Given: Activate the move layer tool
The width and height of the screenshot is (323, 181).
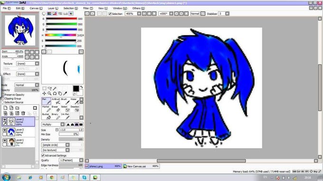Looking at the screenshot, I should [44, 93].
